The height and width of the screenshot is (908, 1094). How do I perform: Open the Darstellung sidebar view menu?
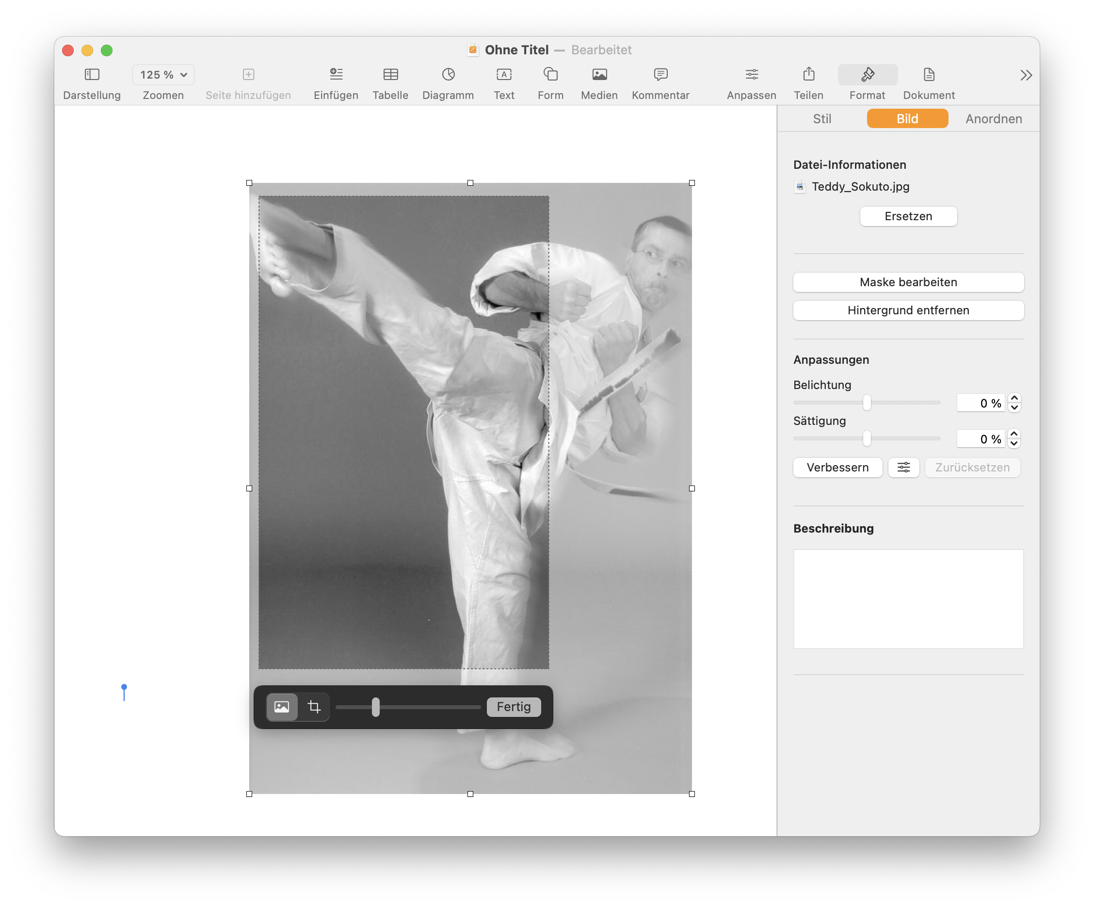tap(92, 75)
